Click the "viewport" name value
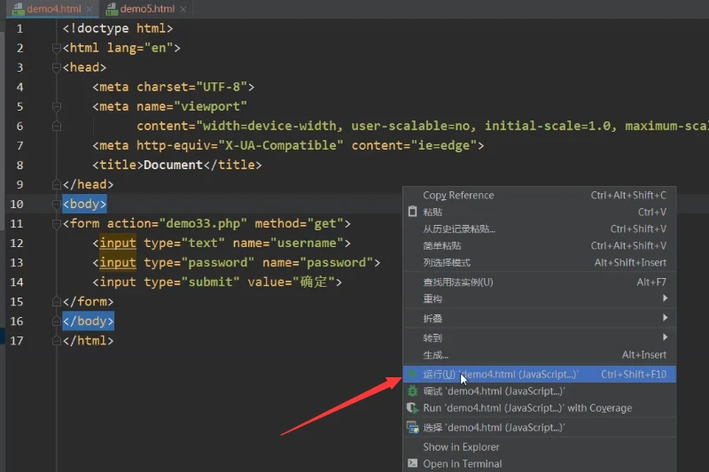 (210, 106)
